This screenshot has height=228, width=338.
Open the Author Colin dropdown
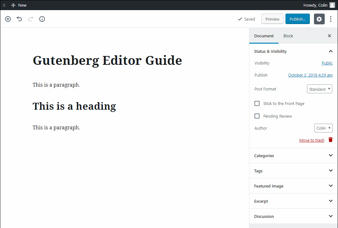click(323, 128)
